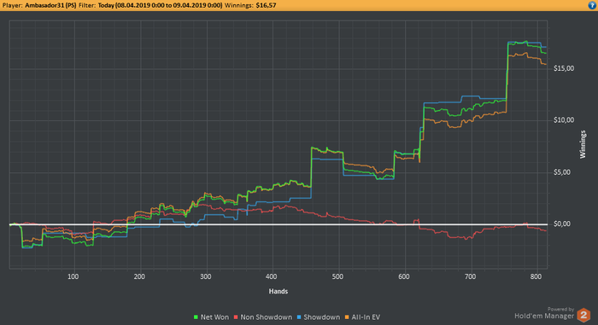Image resolution: width=598 pixels, height=325 pixels.
Task: Click the Net Won legend label
Action: tap(214, 317)
